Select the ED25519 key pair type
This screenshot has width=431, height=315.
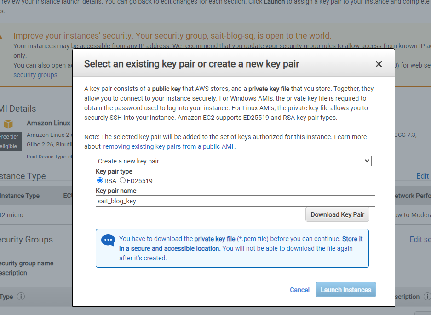coord(123,180)
